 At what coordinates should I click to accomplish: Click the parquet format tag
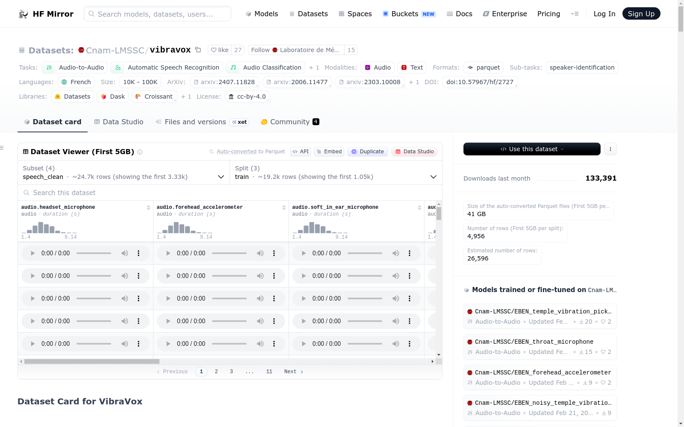coord(484,67)
